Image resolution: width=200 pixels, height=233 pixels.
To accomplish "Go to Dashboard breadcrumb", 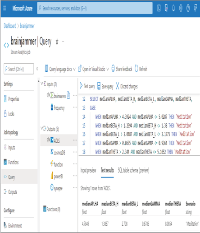I will pos(10,26).
